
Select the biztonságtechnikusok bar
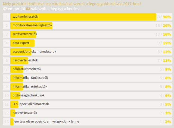[x=15, y=95]
